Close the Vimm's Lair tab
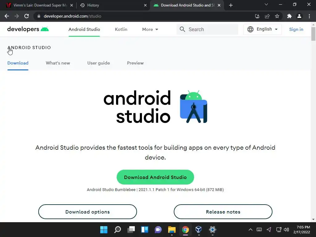Screen dimensions: 316x237 [x=72, y=5]
